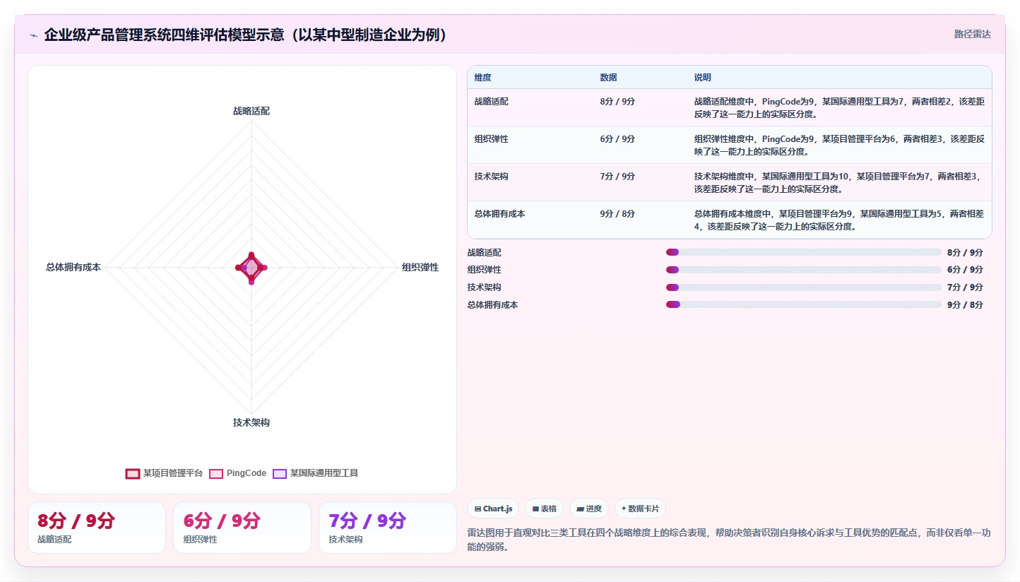Click the 技术架构 progress bar
The image size is (1020, 582).
pos(804,287)
